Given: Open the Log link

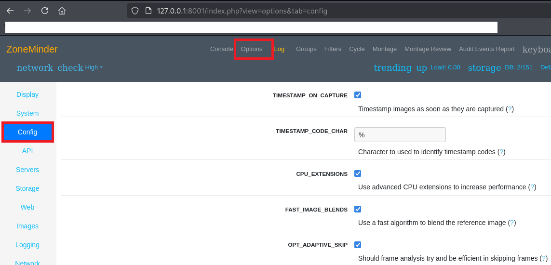Looking at the screenshot, I should coord(279,49).
